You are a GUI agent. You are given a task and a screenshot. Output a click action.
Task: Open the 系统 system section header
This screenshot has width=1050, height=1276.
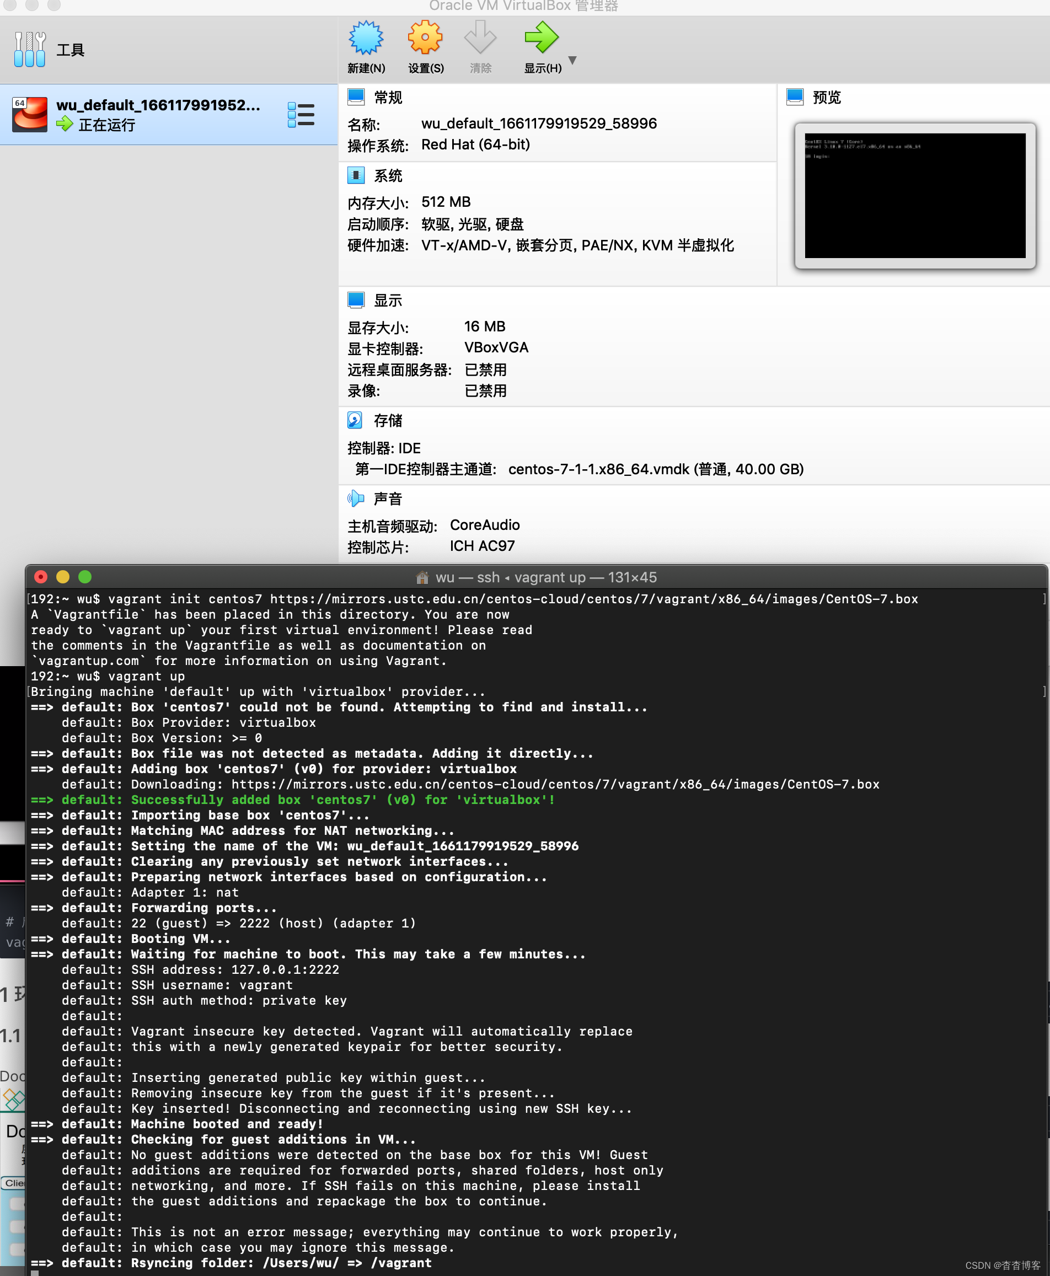point(388,176)
